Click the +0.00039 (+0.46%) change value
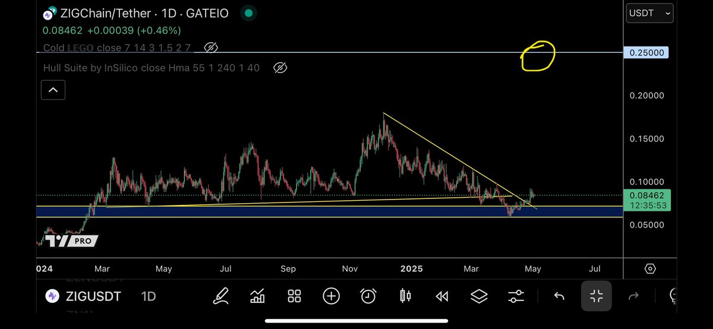The width and height of the screenshot is (713, 329). click(x=134, y=30)
